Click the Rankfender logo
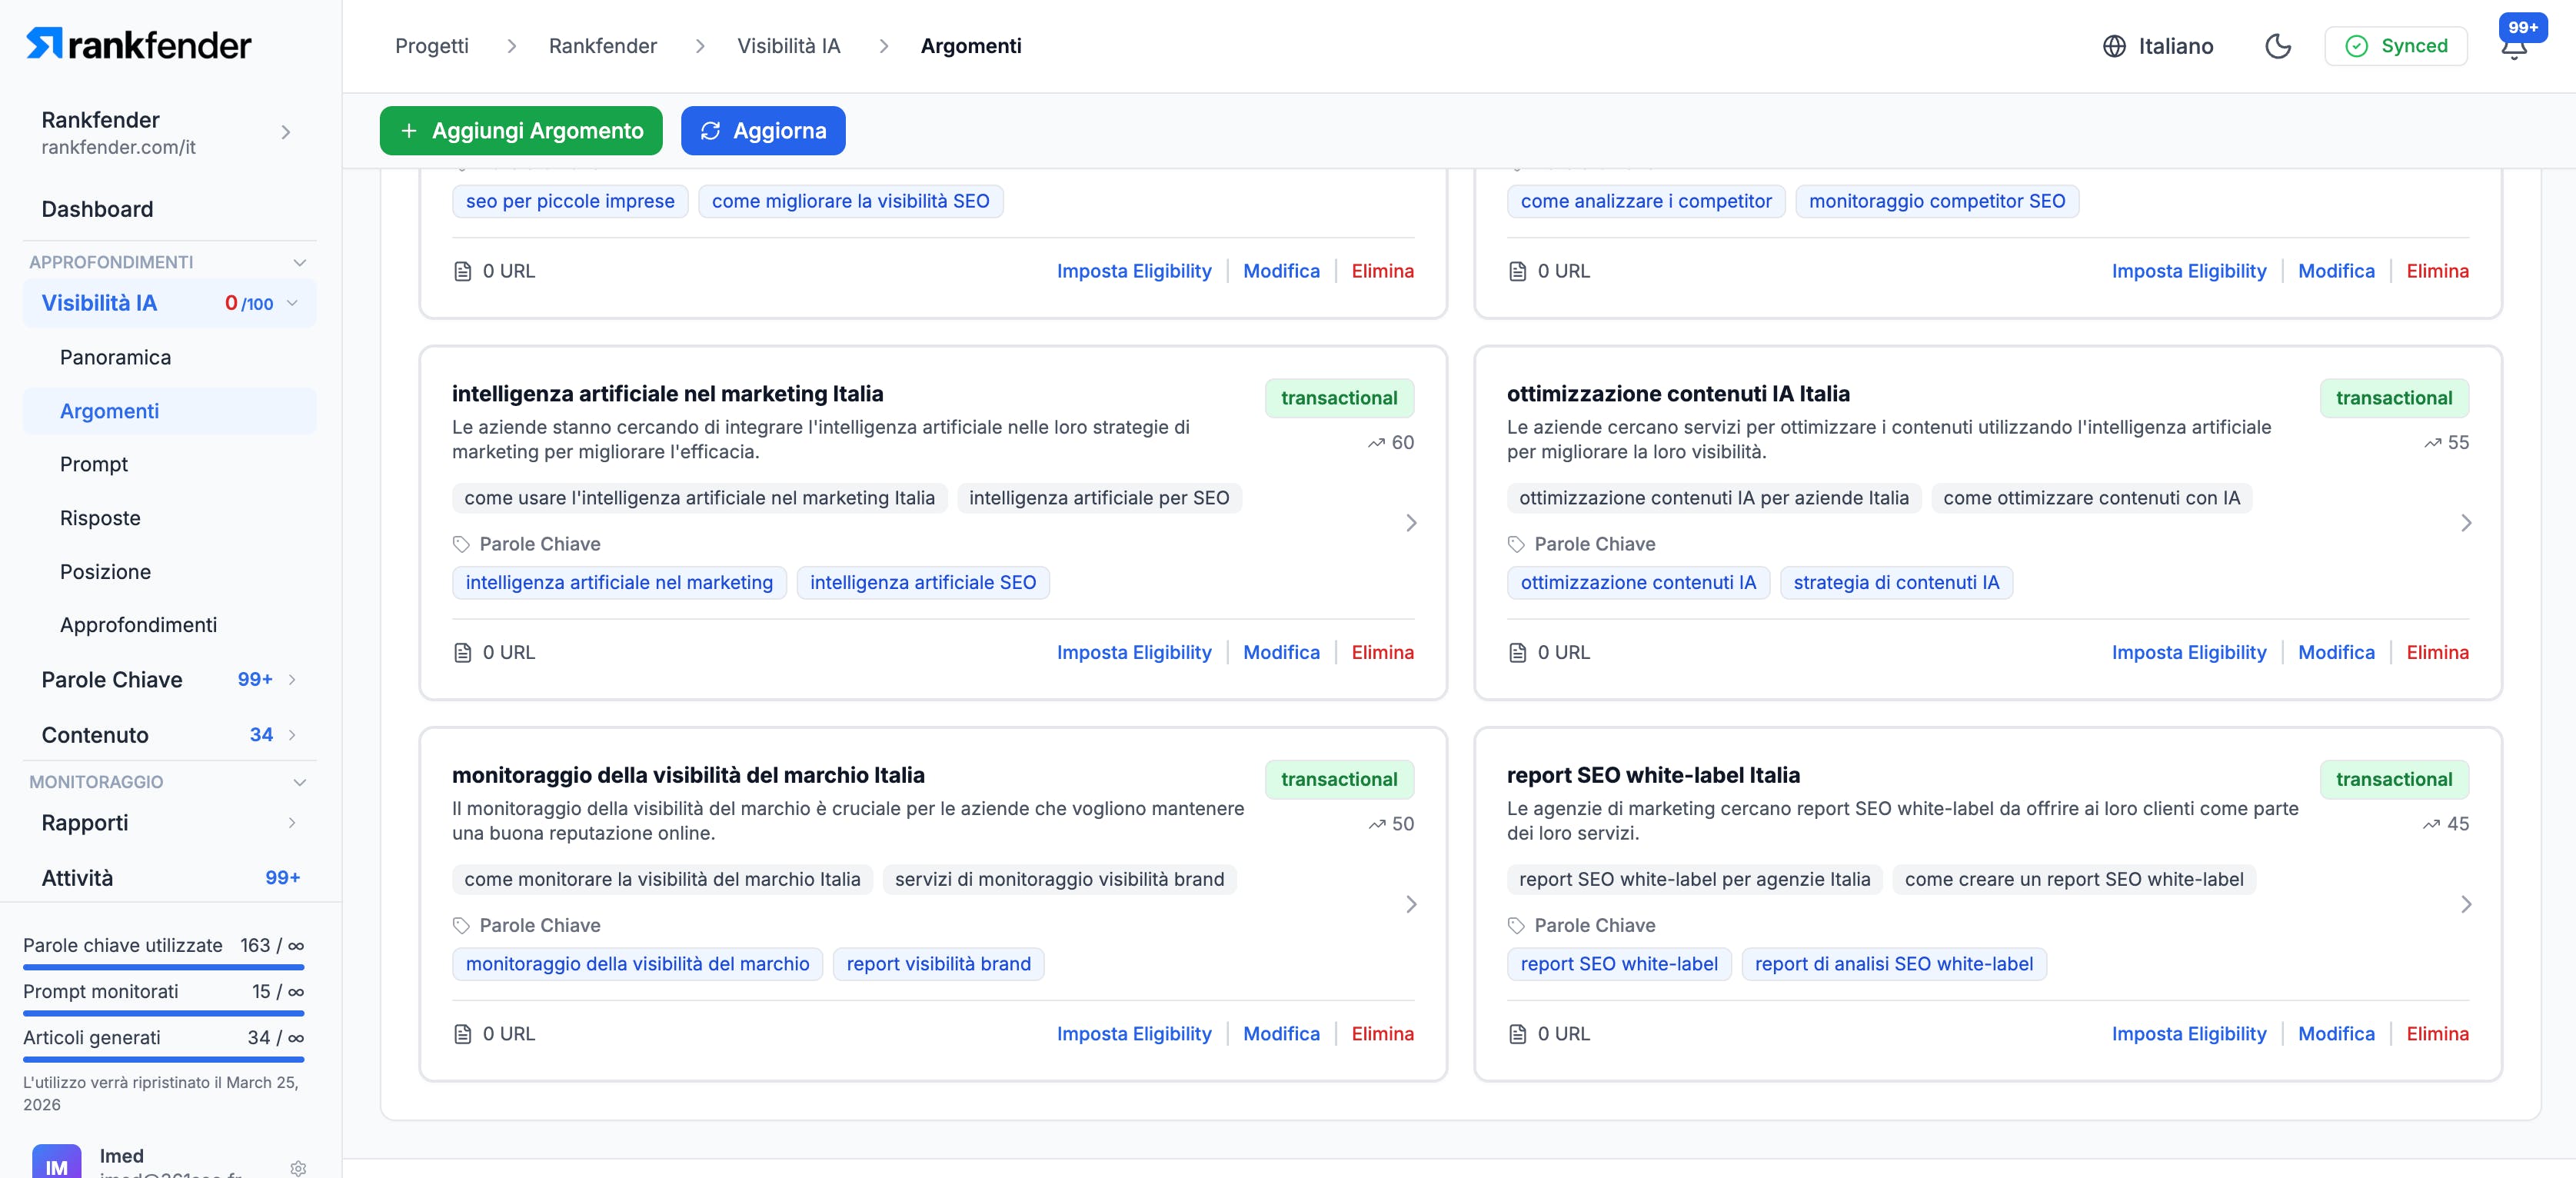2576x1178 pixels. pos(139,44)
